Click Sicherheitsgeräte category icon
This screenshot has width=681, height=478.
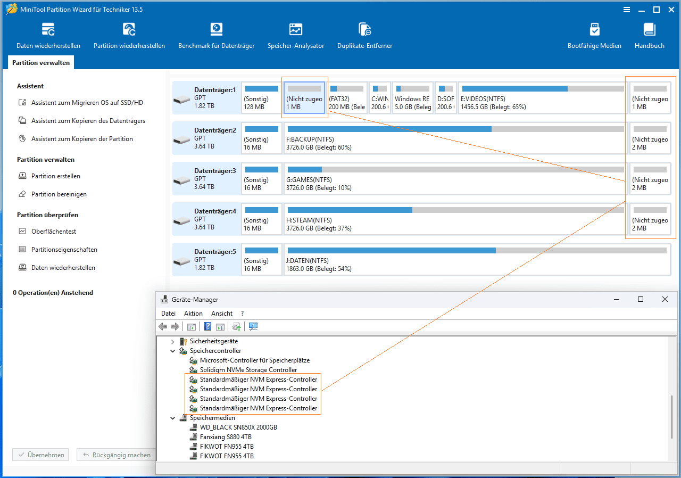[184, 341]
